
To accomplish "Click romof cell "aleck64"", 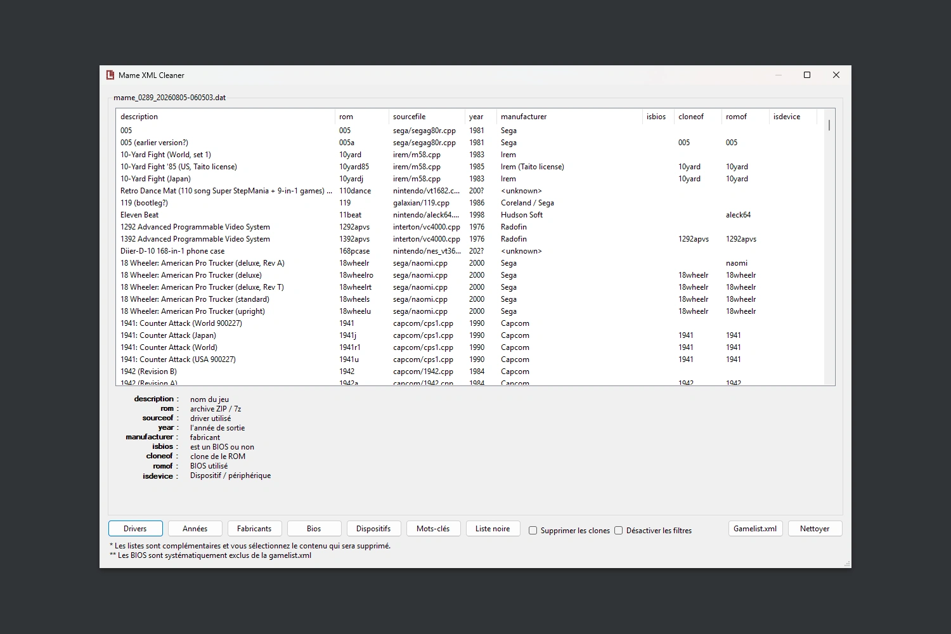I will 738,215.
